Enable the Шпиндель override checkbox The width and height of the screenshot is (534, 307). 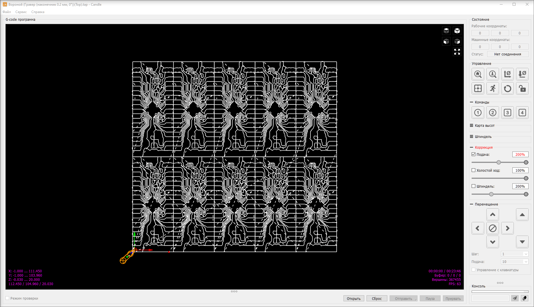[474, 186]
